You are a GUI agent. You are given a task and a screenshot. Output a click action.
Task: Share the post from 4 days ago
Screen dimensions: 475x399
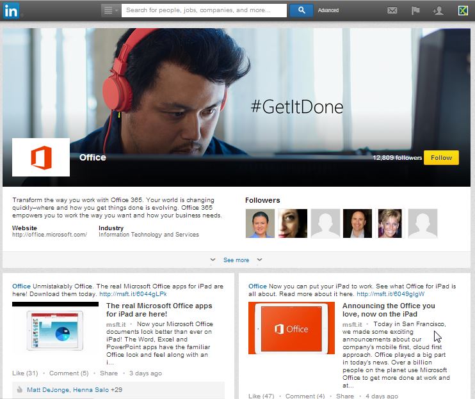[345, 396]
